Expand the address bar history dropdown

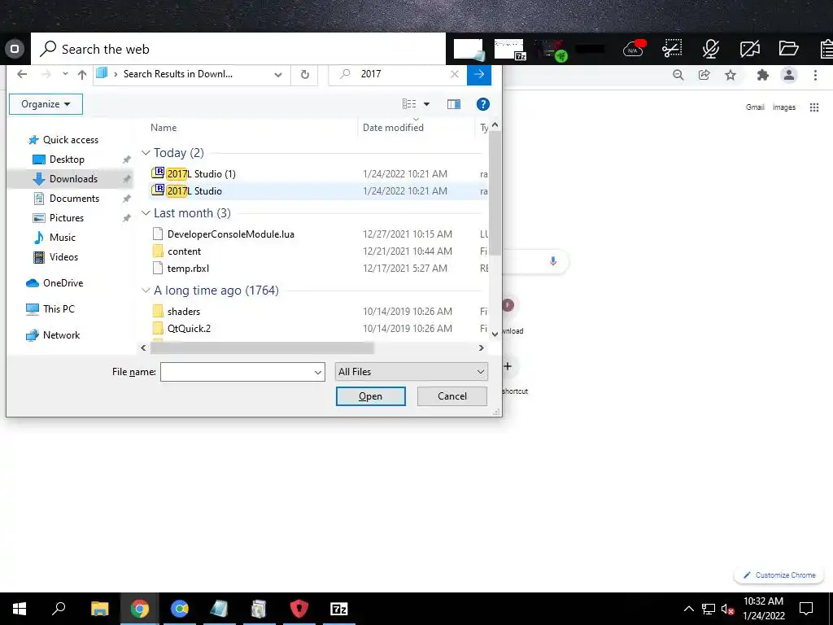[278, 75]
